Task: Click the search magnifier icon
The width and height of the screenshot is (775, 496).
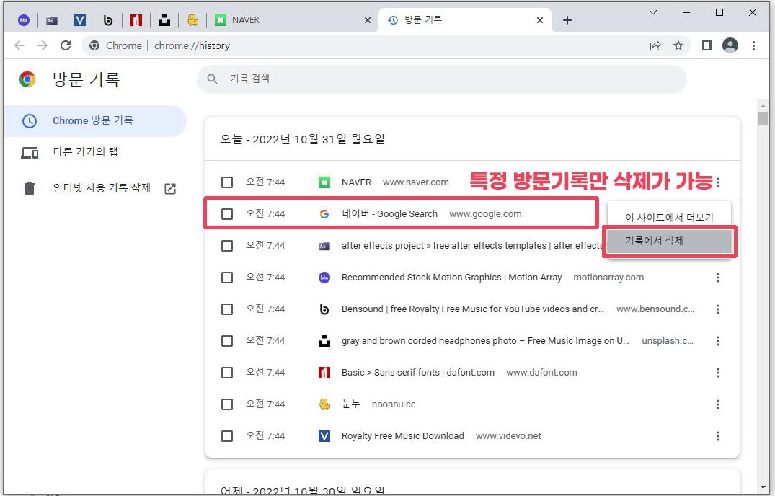Action: coord(213,79)
